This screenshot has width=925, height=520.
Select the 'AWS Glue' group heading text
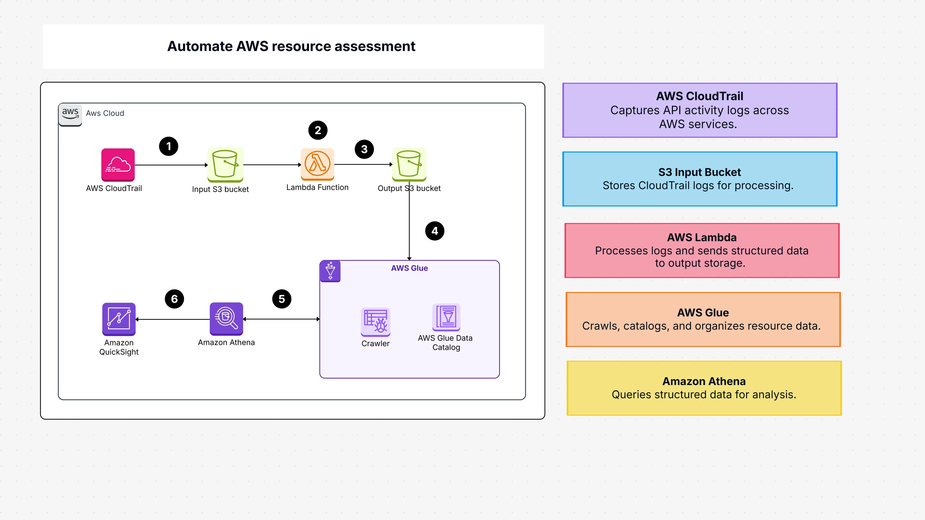coord(409,268)
